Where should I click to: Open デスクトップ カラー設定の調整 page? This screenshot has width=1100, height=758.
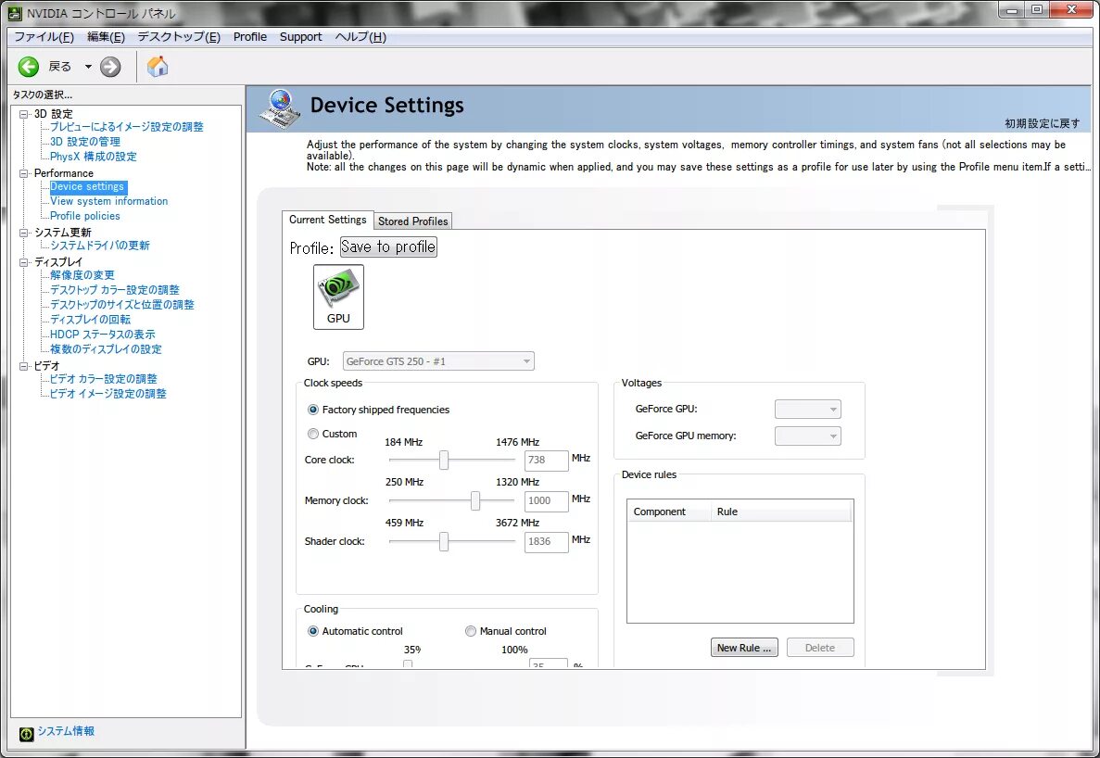click(115, 290)
